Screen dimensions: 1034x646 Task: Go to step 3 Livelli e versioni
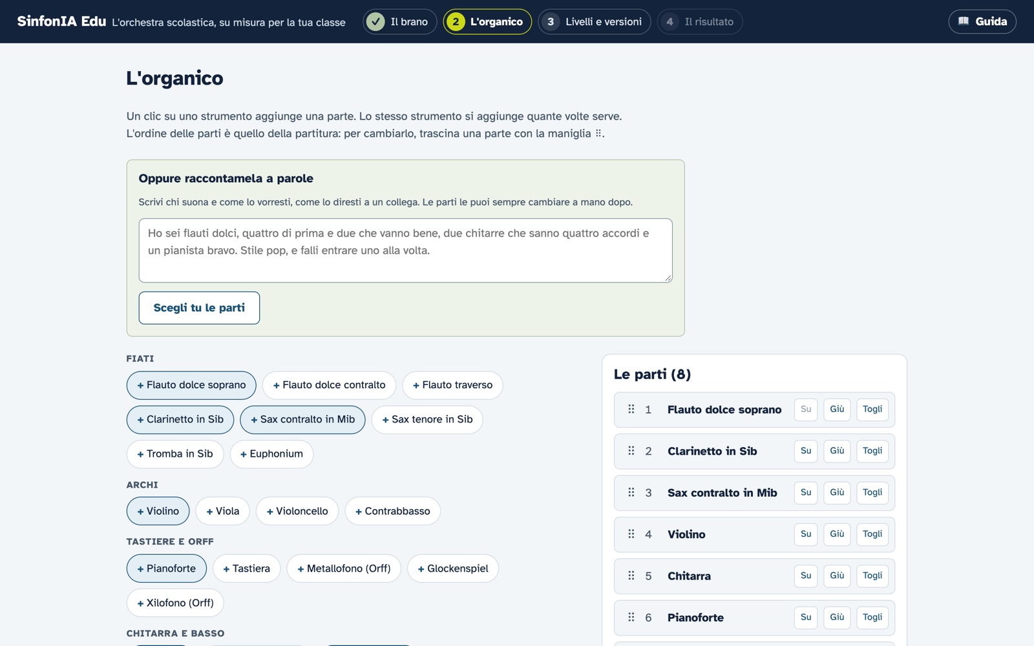click(594, 21)
